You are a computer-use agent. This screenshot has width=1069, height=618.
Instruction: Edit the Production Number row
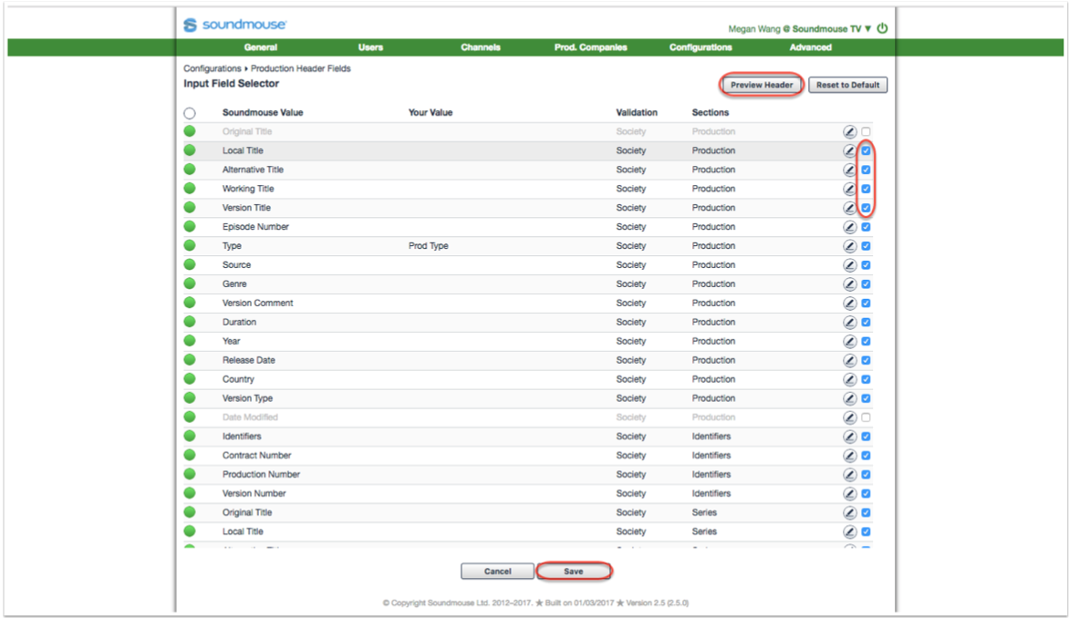point(849,475)
